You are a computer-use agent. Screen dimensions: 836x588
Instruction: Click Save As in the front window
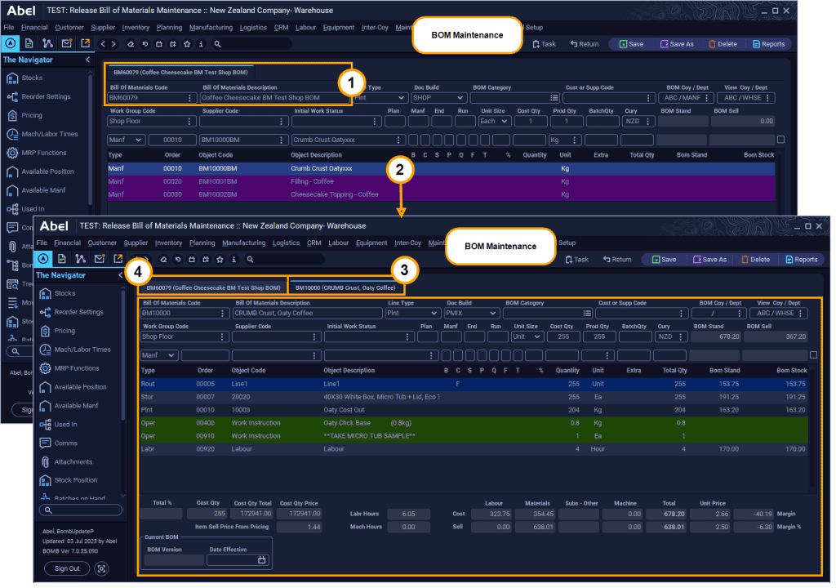[709, 260]
